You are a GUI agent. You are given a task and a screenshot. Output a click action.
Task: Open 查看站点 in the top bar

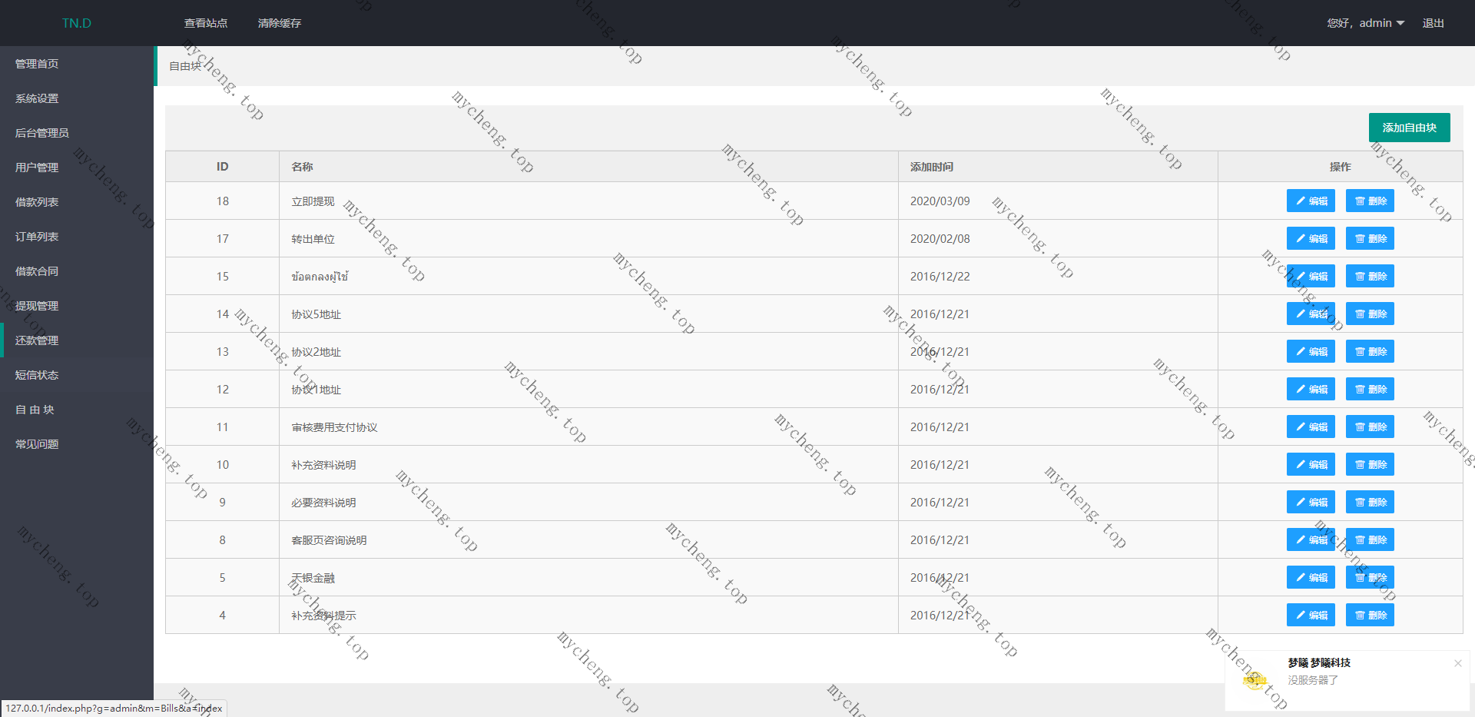(x=206, y=23)
